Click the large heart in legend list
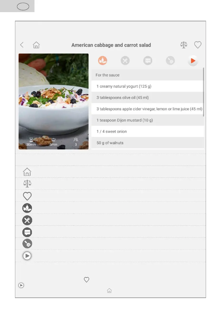221x313 pixels. pyautogui.click(x=27, y=196)
